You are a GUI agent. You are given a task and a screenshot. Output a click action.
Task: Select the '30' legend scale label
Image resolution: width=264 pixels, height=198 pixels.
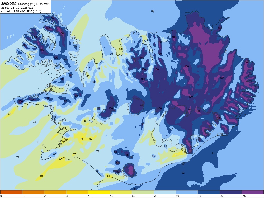[68, 196]
